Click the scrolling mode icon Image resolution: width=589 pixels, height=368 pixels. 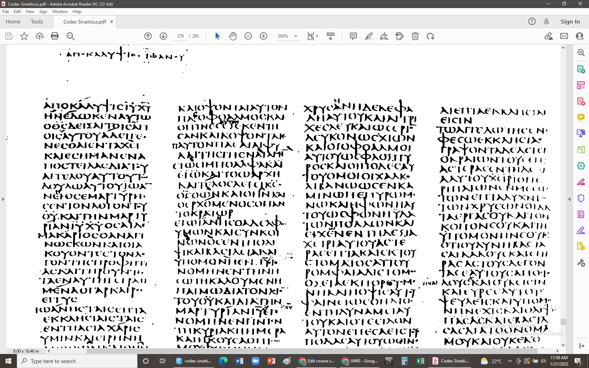click(x=331, y=36)
